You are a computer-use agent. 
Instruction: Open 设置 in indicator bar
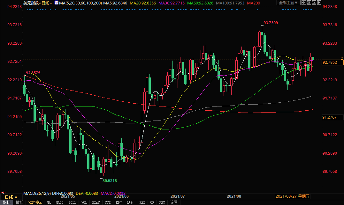(174, 202)
